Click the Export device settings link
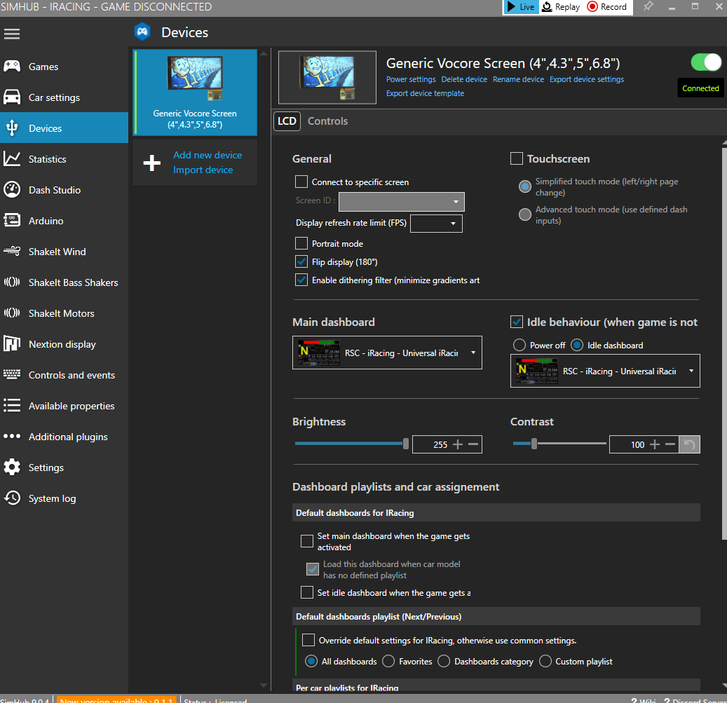Viewport: 727px width, 703px height. click(x=587, y=79)
